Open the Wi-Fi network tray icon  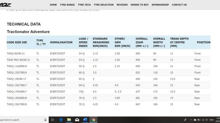[203, 120]
